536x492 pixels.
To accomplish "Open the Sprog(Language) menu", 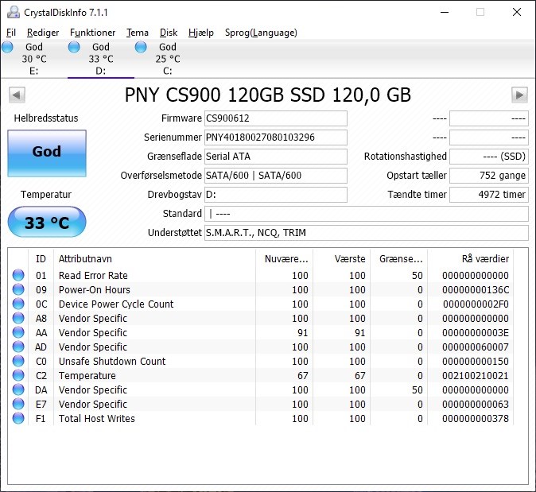I will pyautogui.click(x=261, y=33).
